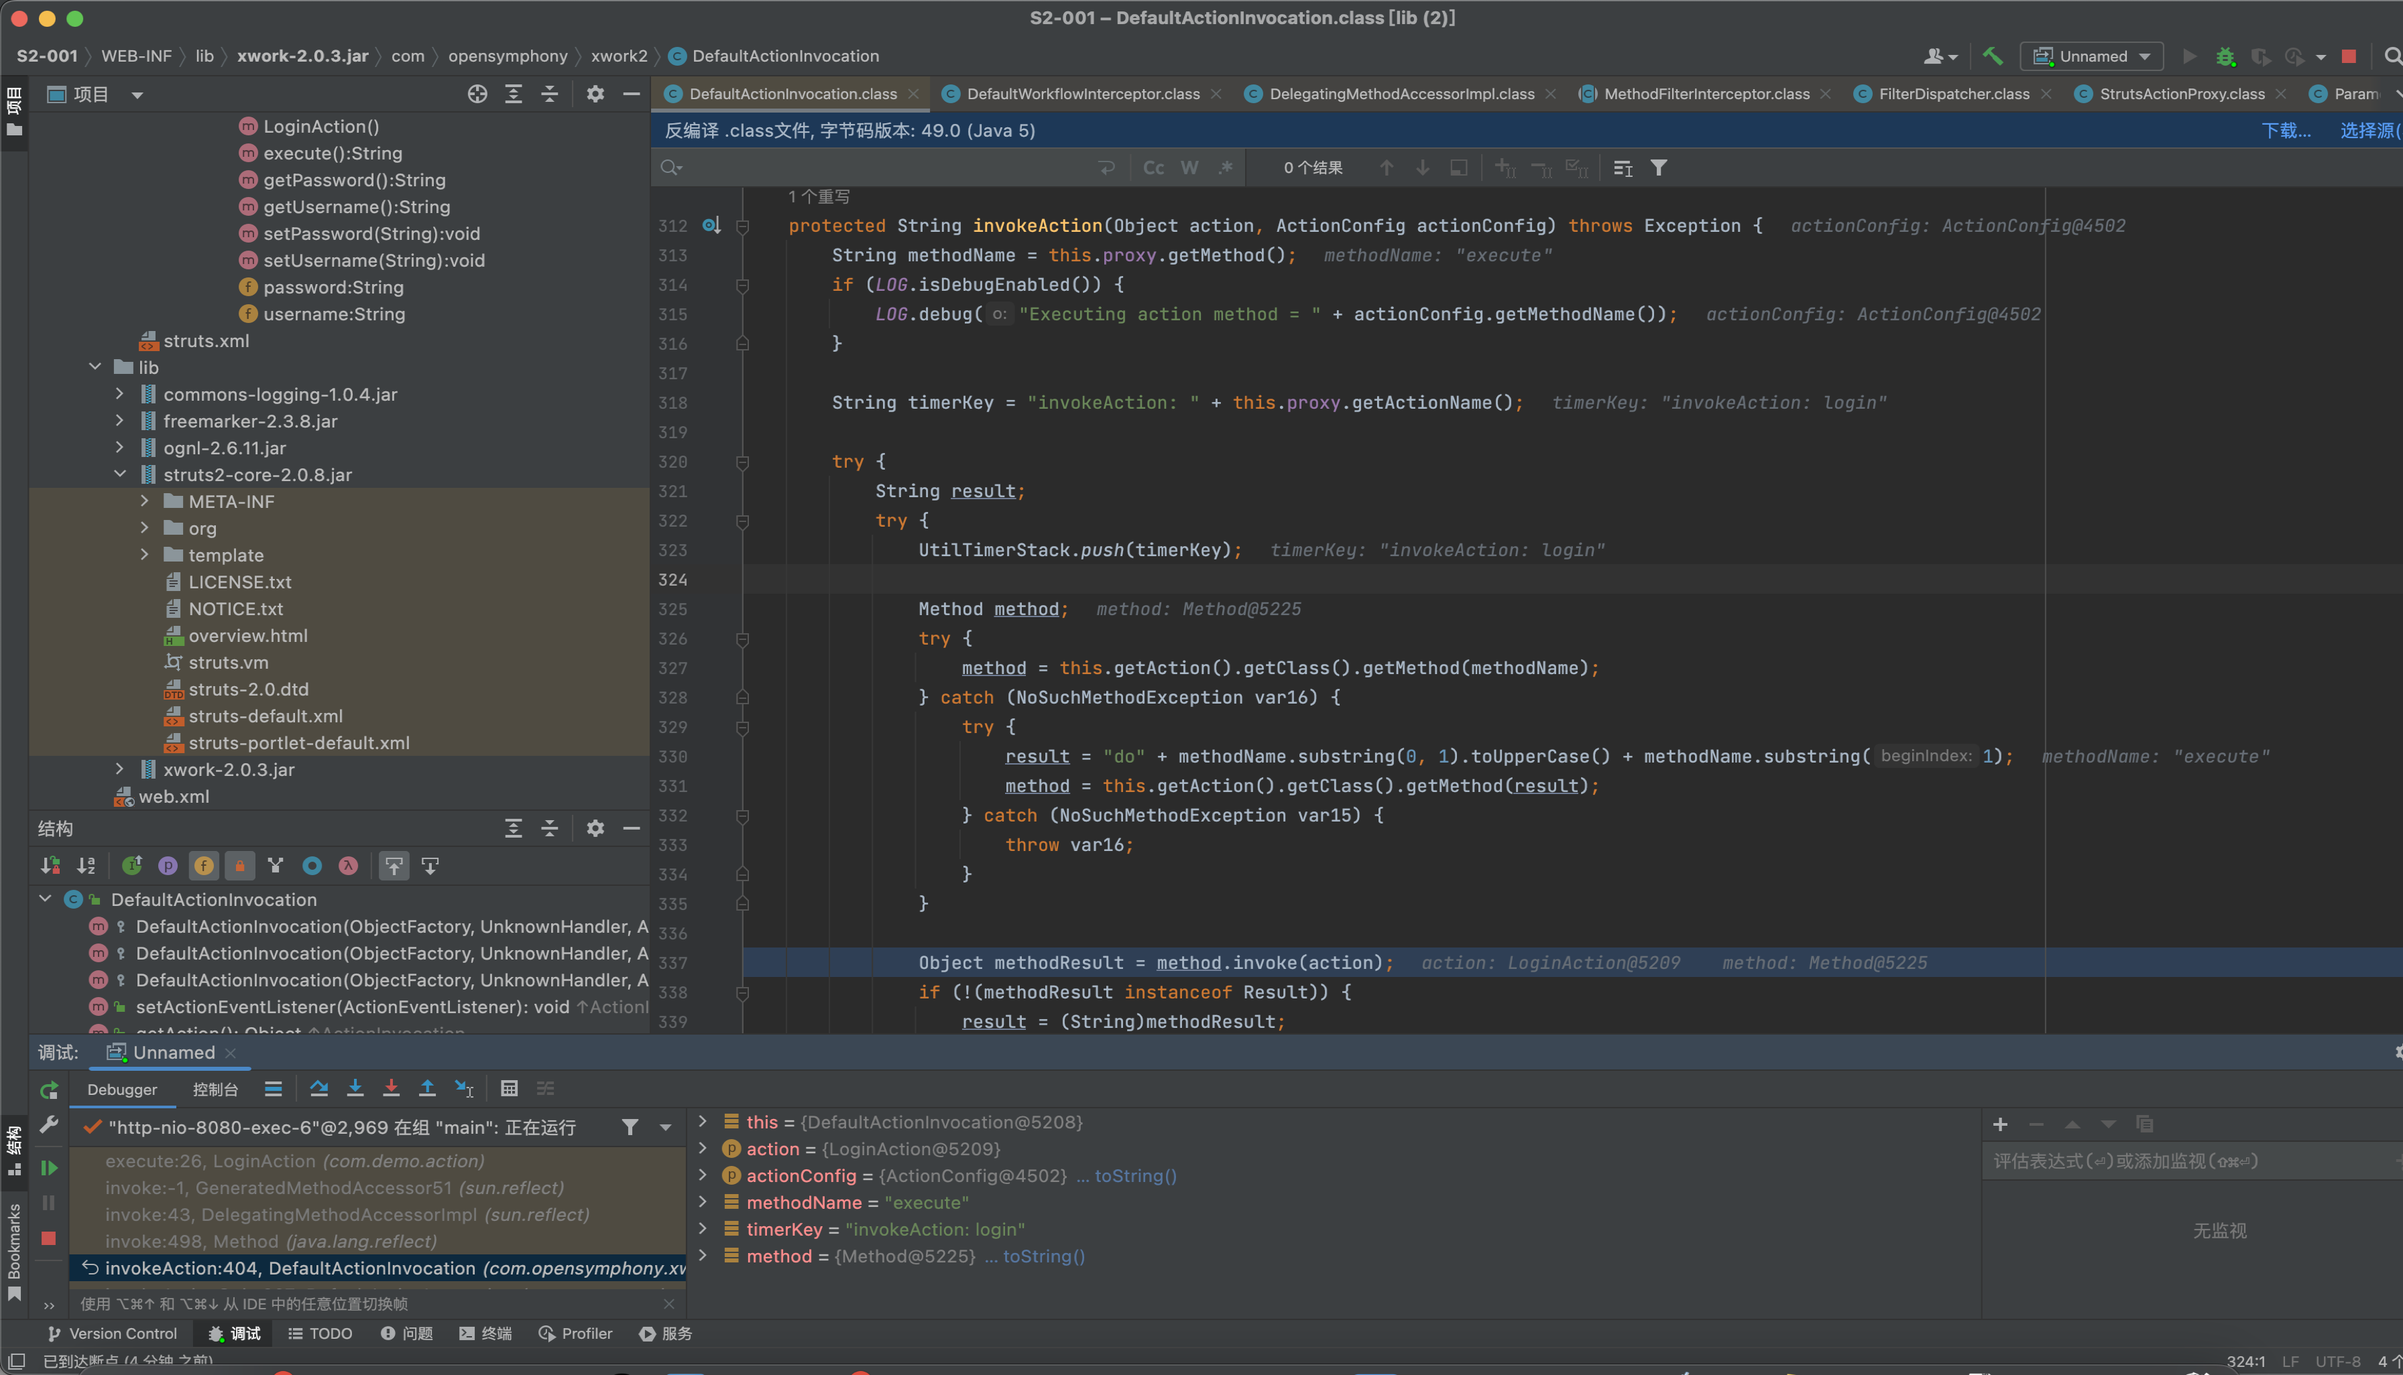Screen dimensions: 2403x1375
Task: Collapse all in project panel toolbar
Action: [x=549, y=94]
